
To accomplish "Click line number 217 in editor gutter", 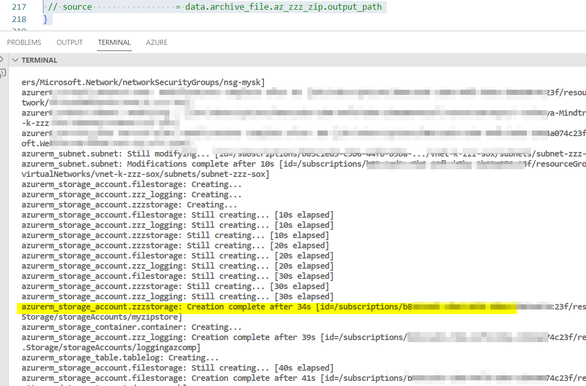I will click(x=19, y=7).
